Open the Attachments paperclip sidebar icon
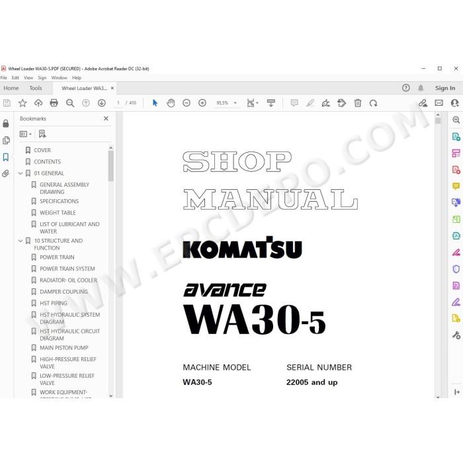 click(x=6, y=173)
